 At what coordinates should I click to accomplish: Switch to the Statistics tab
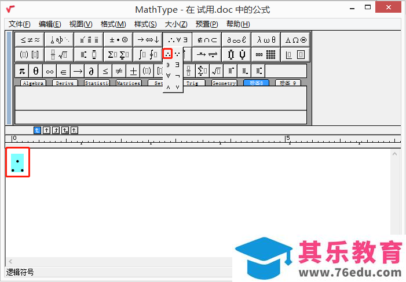pos(97,83)
